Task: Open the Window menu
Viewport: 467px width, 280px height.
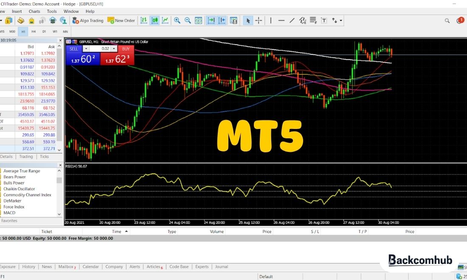Action: [x=71, y=11]
